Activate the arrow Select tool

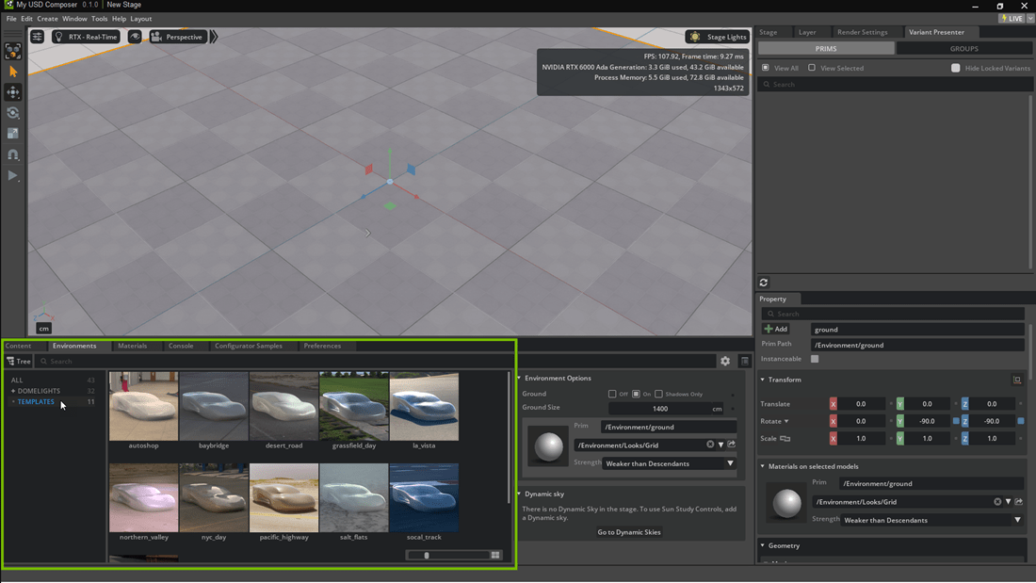click(12, 72)
